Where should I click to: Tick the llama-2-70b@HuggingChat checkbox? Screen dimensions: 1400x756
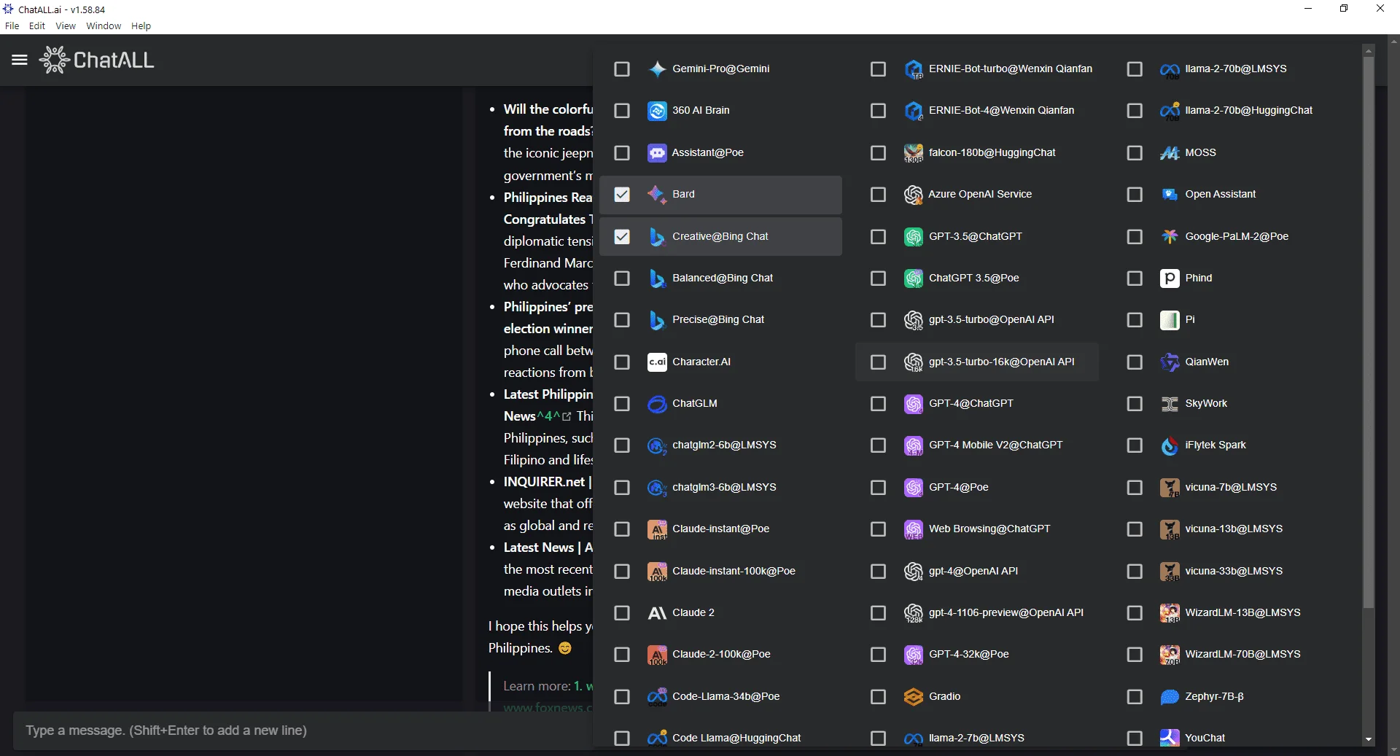[1135, 111]
